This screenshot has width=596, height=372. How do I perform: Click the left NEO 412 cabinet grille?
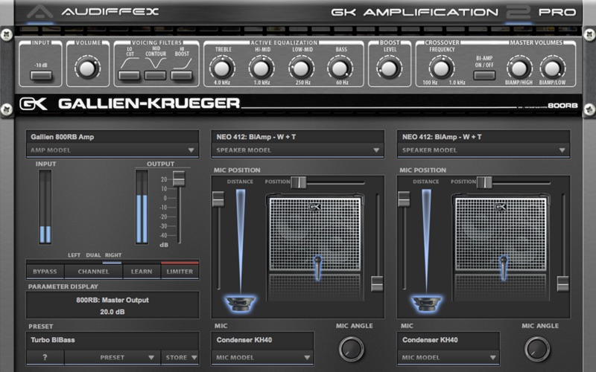[x=314, y=234]
